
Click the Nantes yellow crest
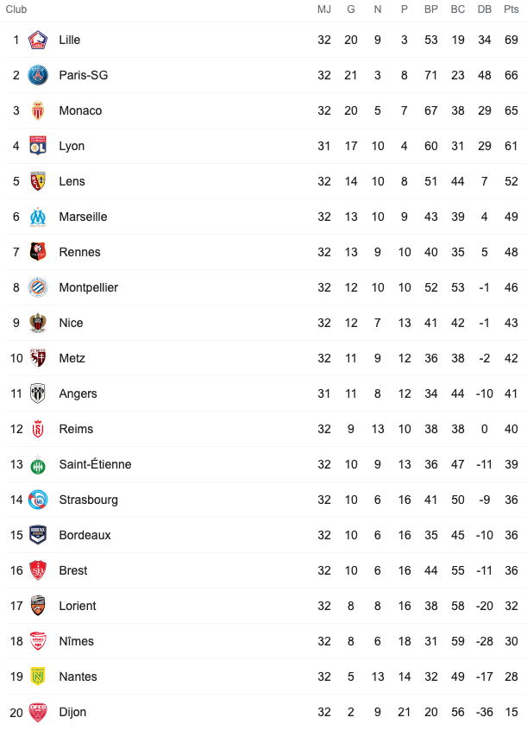pyautogui.click(x=38, y=677)
